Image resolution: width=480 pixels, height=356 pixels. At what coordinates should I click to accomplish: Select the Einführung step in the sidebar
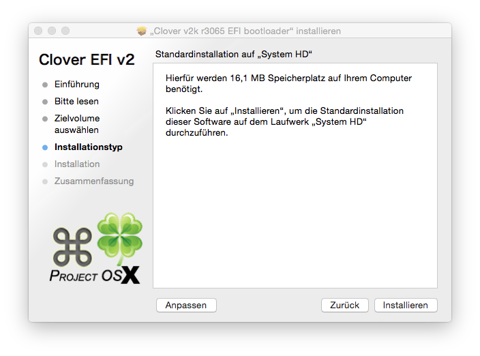pyautogui.click(x=77, y=84)
